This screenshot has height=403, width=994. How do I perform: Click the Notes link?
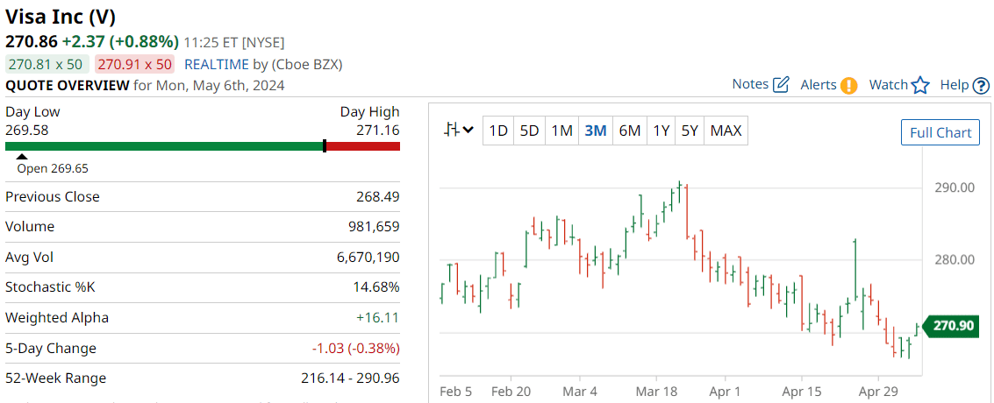coord(750,84)
